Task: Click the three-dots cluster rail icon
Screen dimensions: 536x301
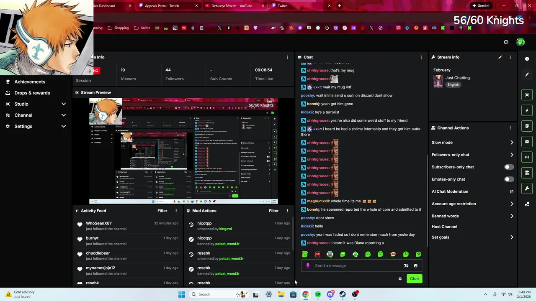Action: (x=527, y=204)
